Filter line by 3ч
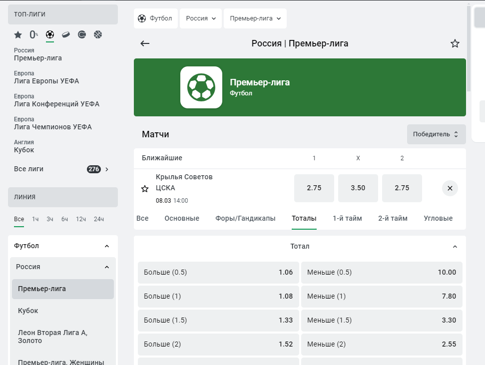 50,219
